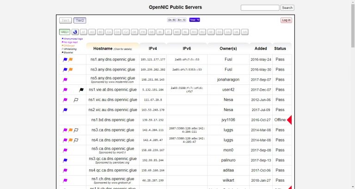Click blue anonymized-logs flag on ns1.any row
355x189 pixels.
point(65,59)
